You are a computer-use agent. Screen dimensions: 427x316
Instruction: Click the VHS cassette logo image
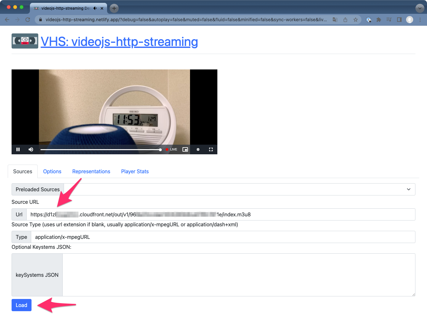[25, 41]
